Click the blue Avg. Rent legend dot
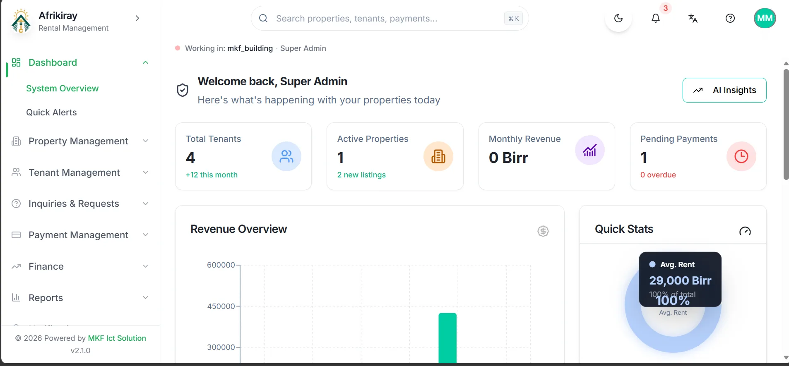 point(652,264)
